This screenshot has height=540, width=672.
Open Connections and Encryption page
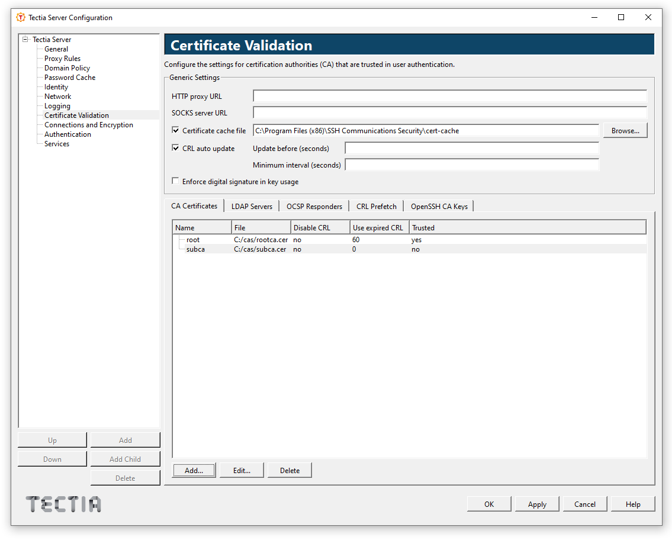pyautogui.click(x=89, y=125)
